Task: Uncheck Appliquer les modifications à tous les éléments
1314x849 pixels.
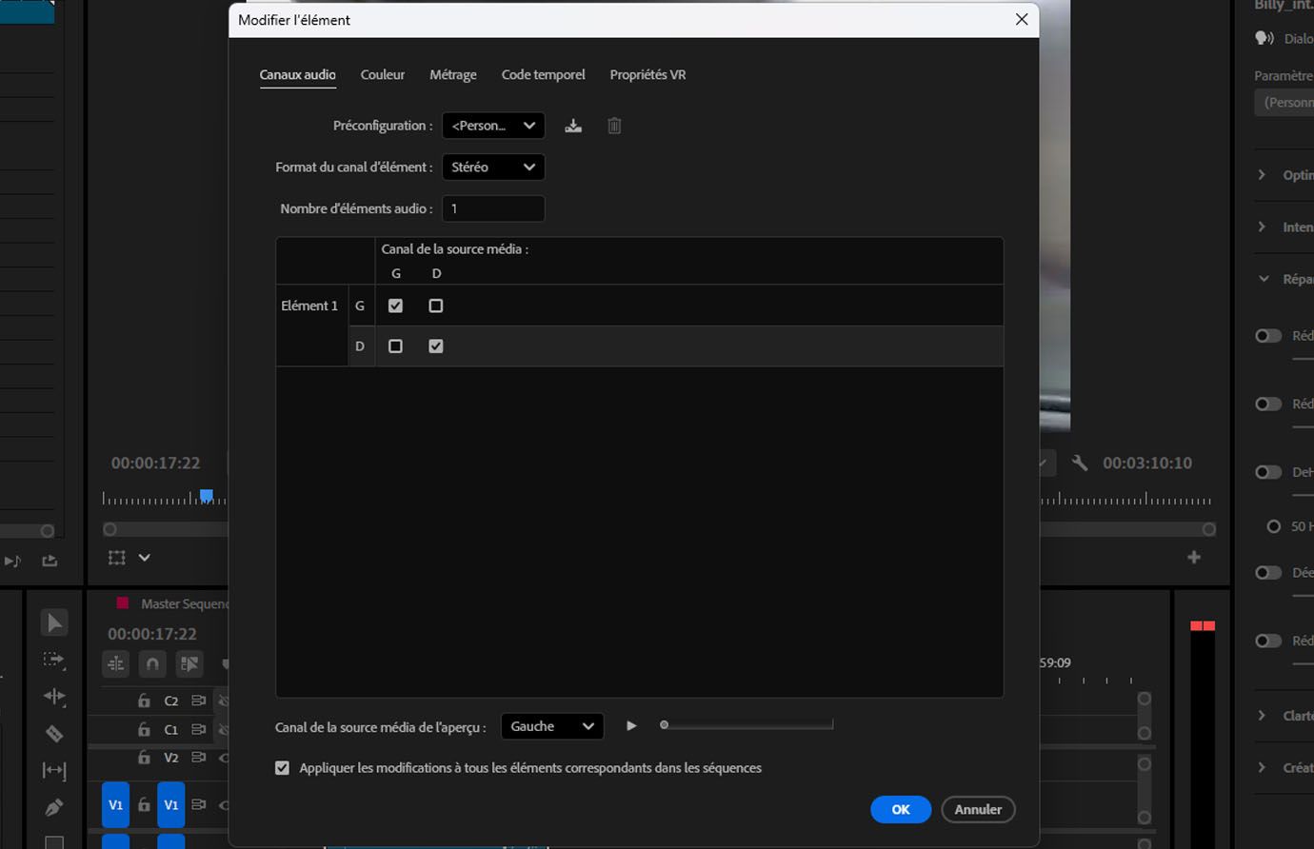Action: pyautogui.click(x=282, y=767)
